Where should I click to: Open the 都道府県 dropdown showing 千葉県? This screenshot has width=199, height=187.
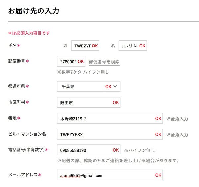click(x=89, y=86)
